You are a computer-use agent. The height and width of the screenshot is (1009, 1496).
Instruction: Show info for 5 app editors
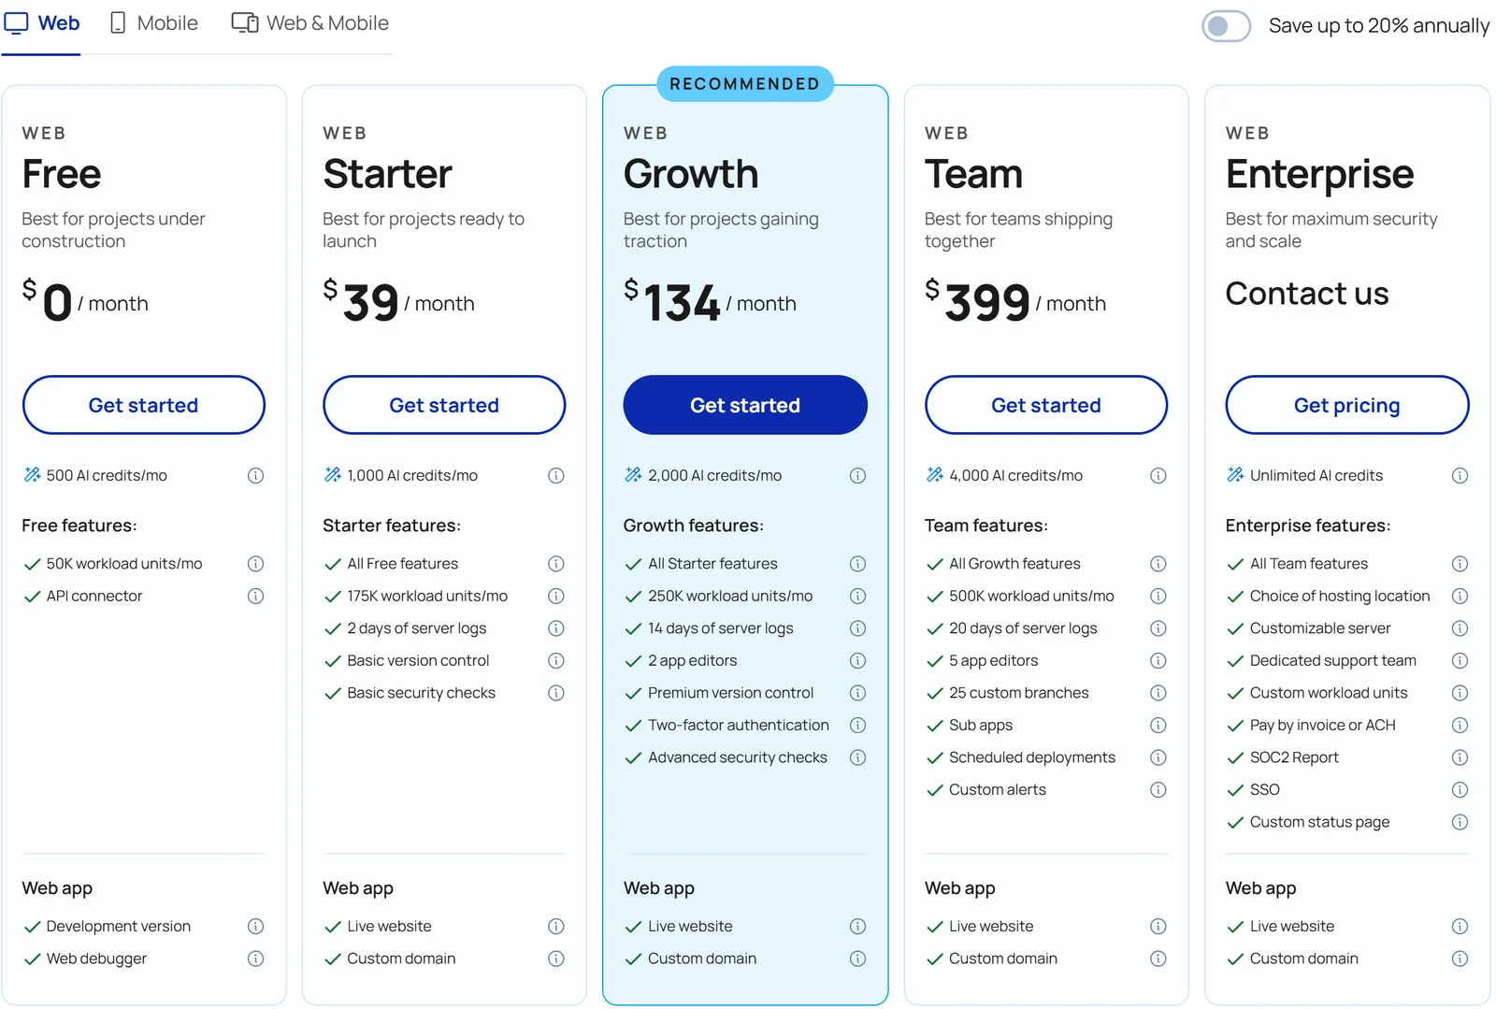[1158, 661]
